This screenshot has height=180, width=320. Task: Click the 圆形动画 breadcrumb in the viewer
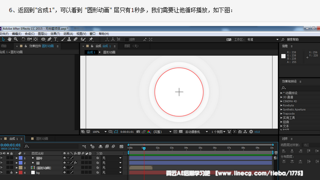coord(109,52)
